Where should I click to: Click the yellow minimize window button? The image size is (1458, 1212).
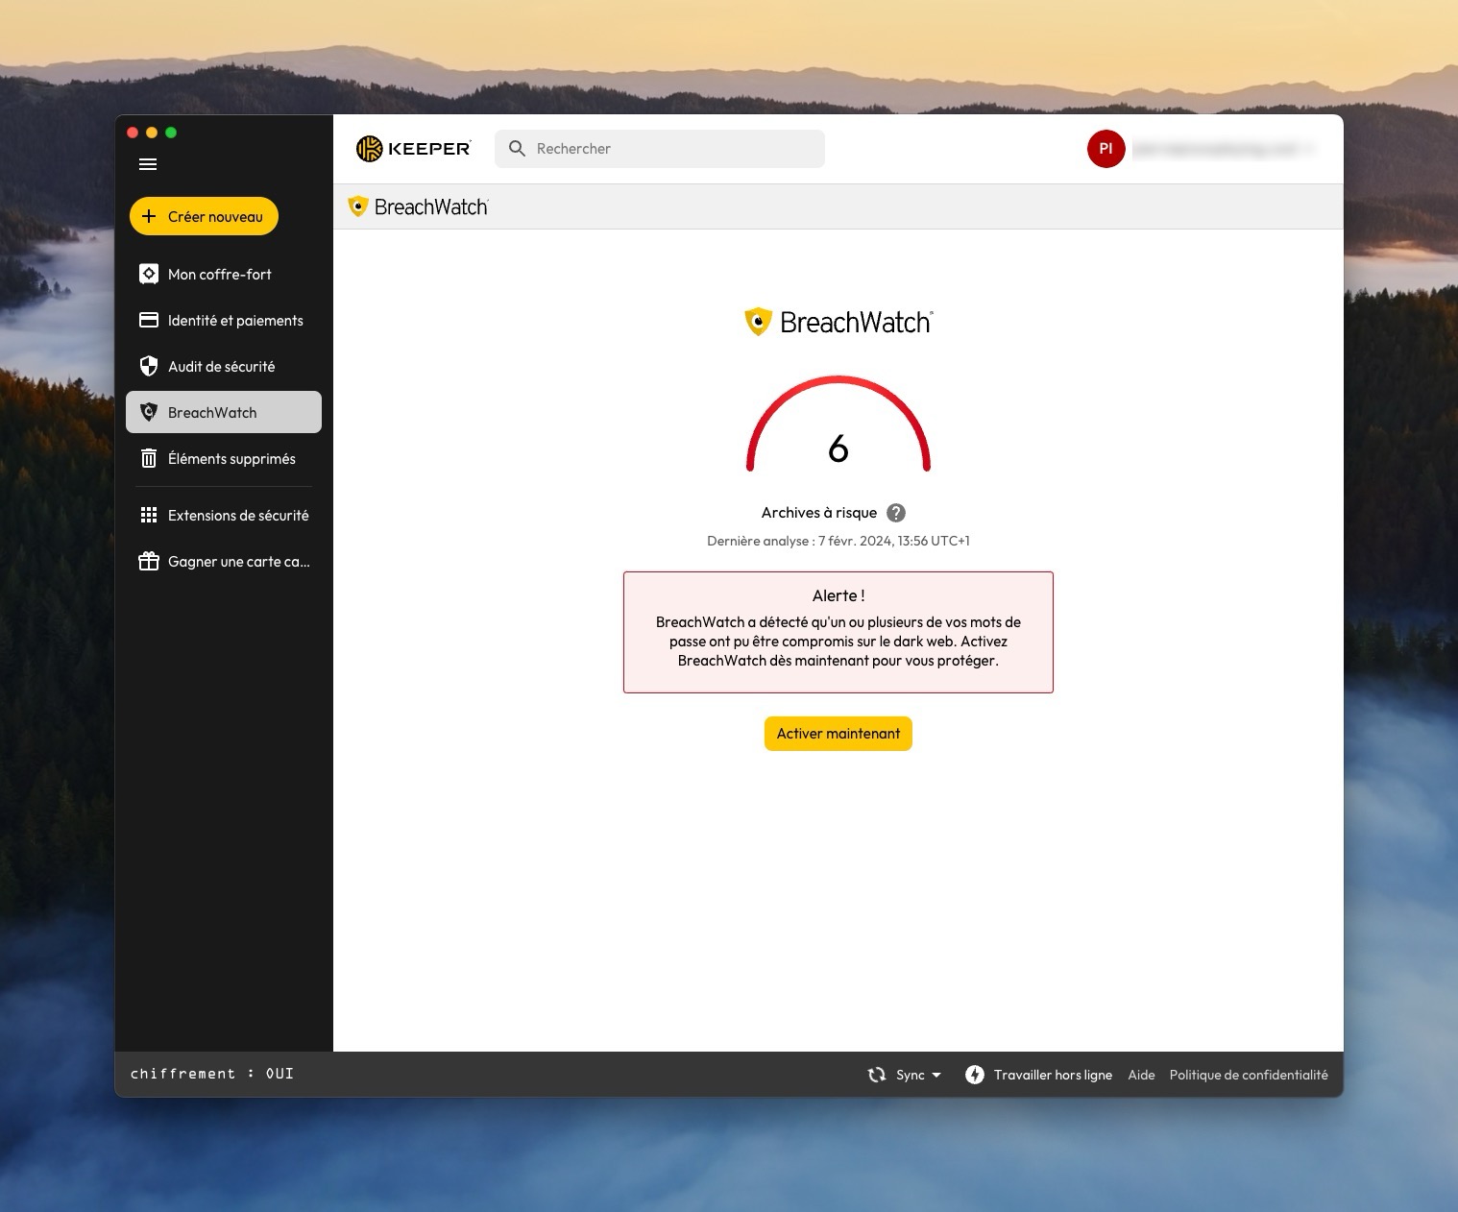(x=152, y=133)
